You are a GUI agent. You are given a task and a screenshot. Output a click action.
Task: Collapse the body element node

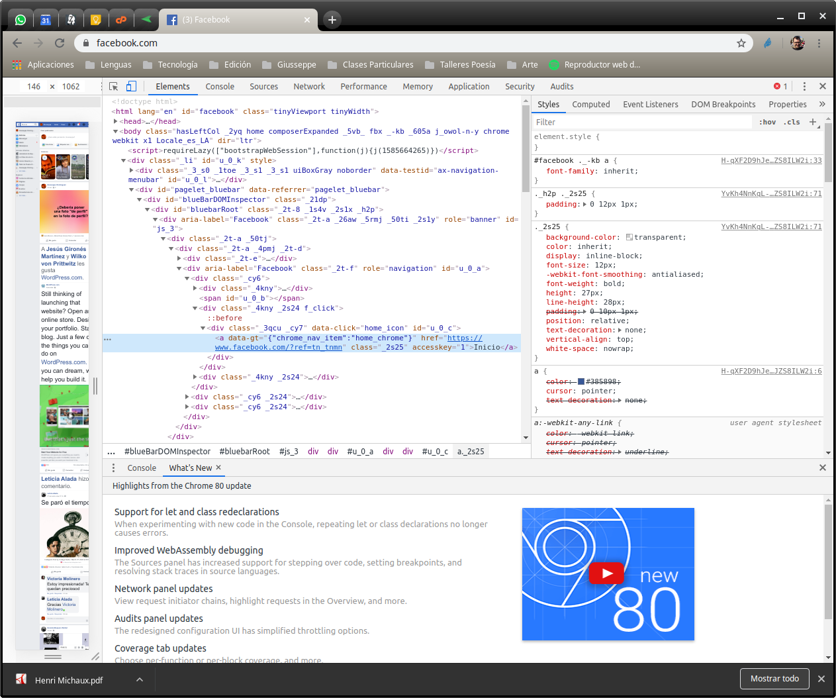coord(116,131)
